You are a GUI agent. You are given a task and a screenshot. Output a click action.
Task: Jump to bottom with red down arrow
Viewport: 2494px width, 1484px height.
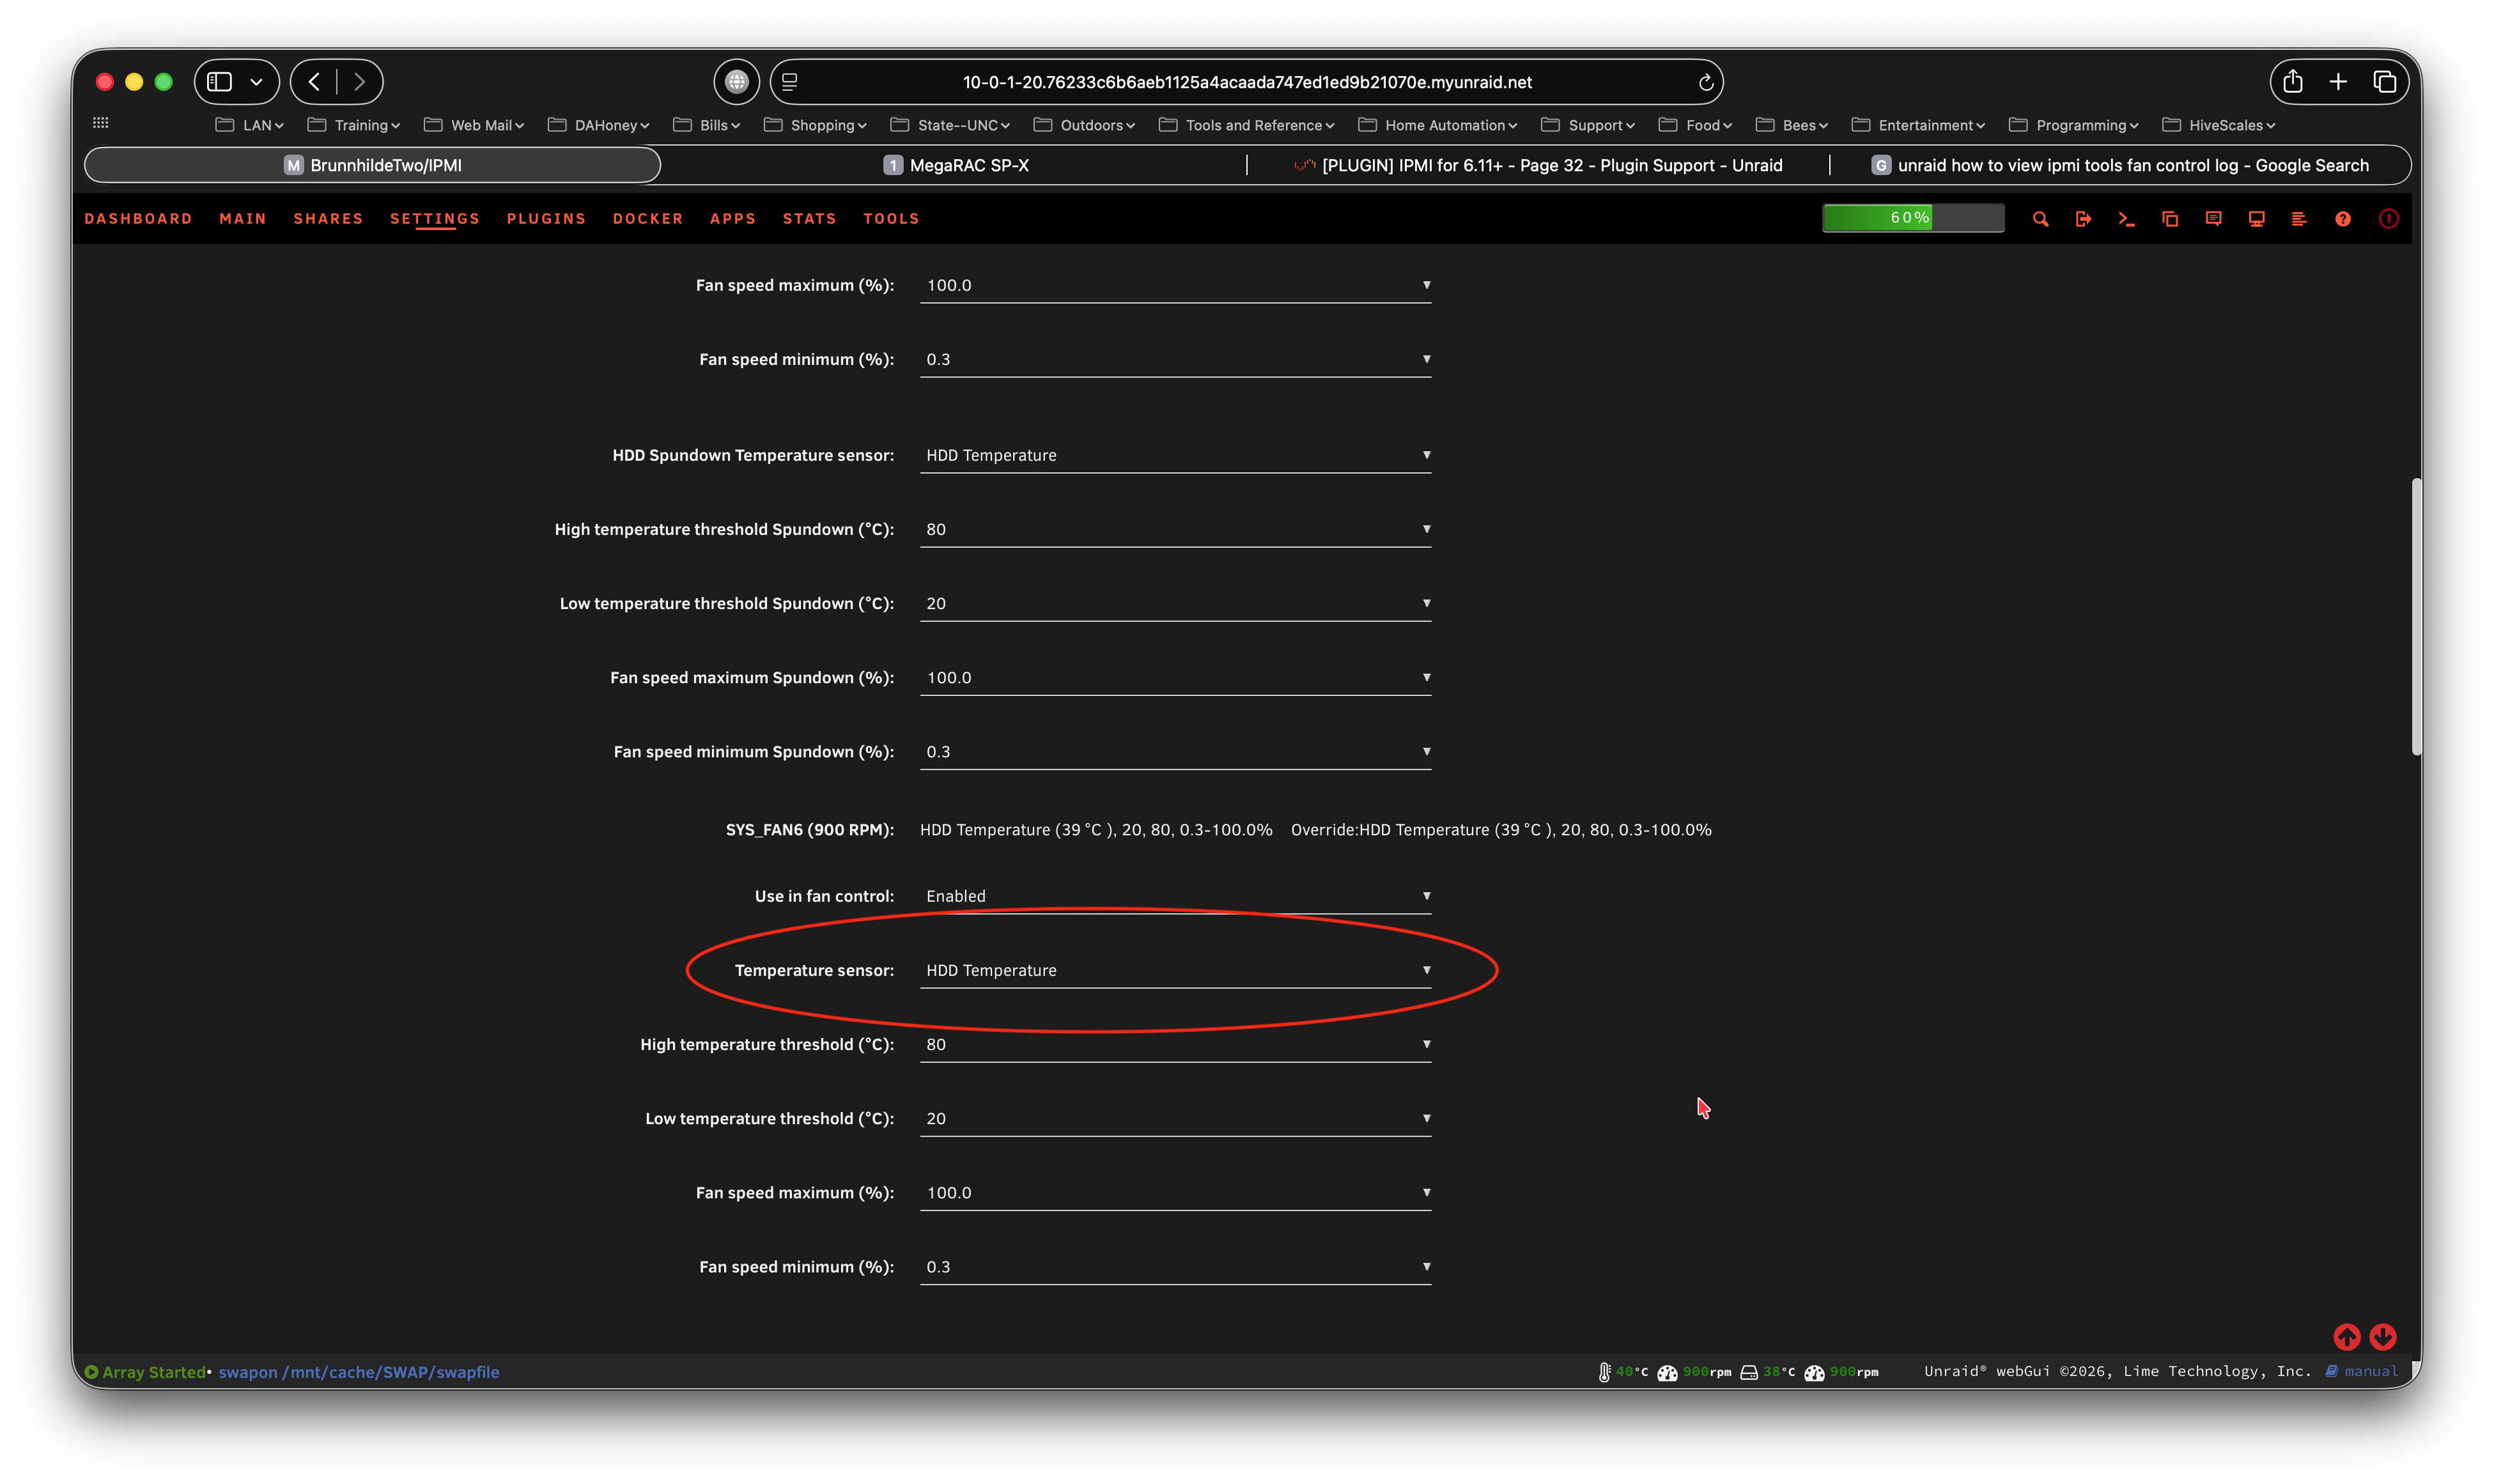coord(2383,1336)
